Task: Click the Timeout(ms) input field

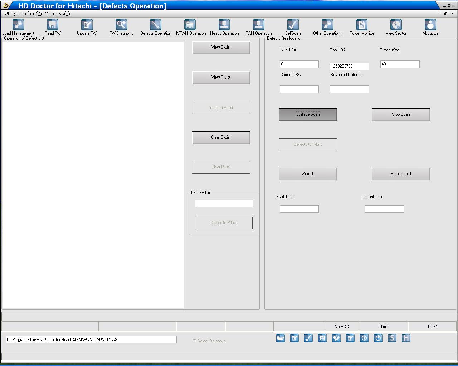Action: pos(400,64)
